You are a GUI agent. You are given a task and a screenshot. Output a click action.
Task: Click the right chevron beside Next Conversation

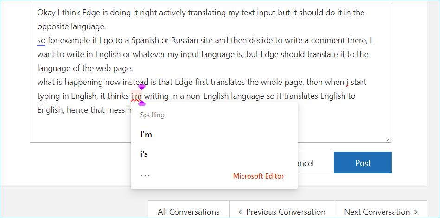click(x=416, y=212)
